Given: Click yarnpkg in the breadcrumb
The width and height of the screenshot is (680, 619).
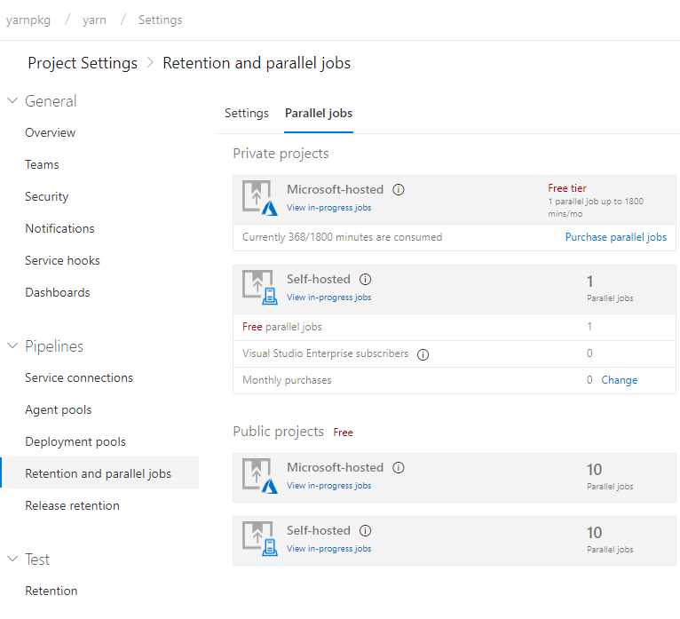Looking at the screenshot, I should [28, 20].
